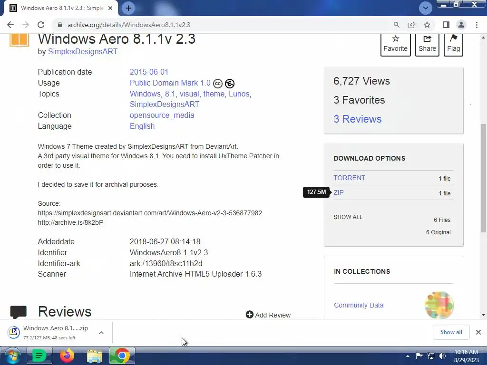
Task: Open the Windows topic link
Action: 145,94
